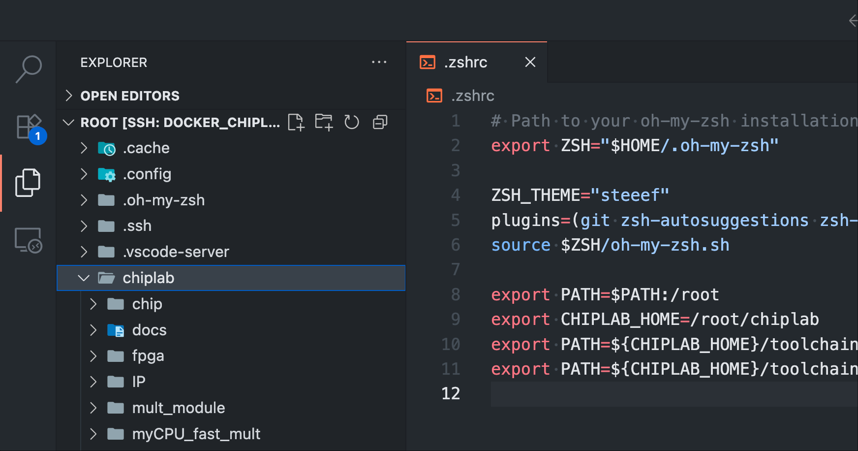This screenshot has height=451, width=858.
Task: Place cursor on source $ZSH/oh-my-zsh.sh line
Action: pos(610,245)
